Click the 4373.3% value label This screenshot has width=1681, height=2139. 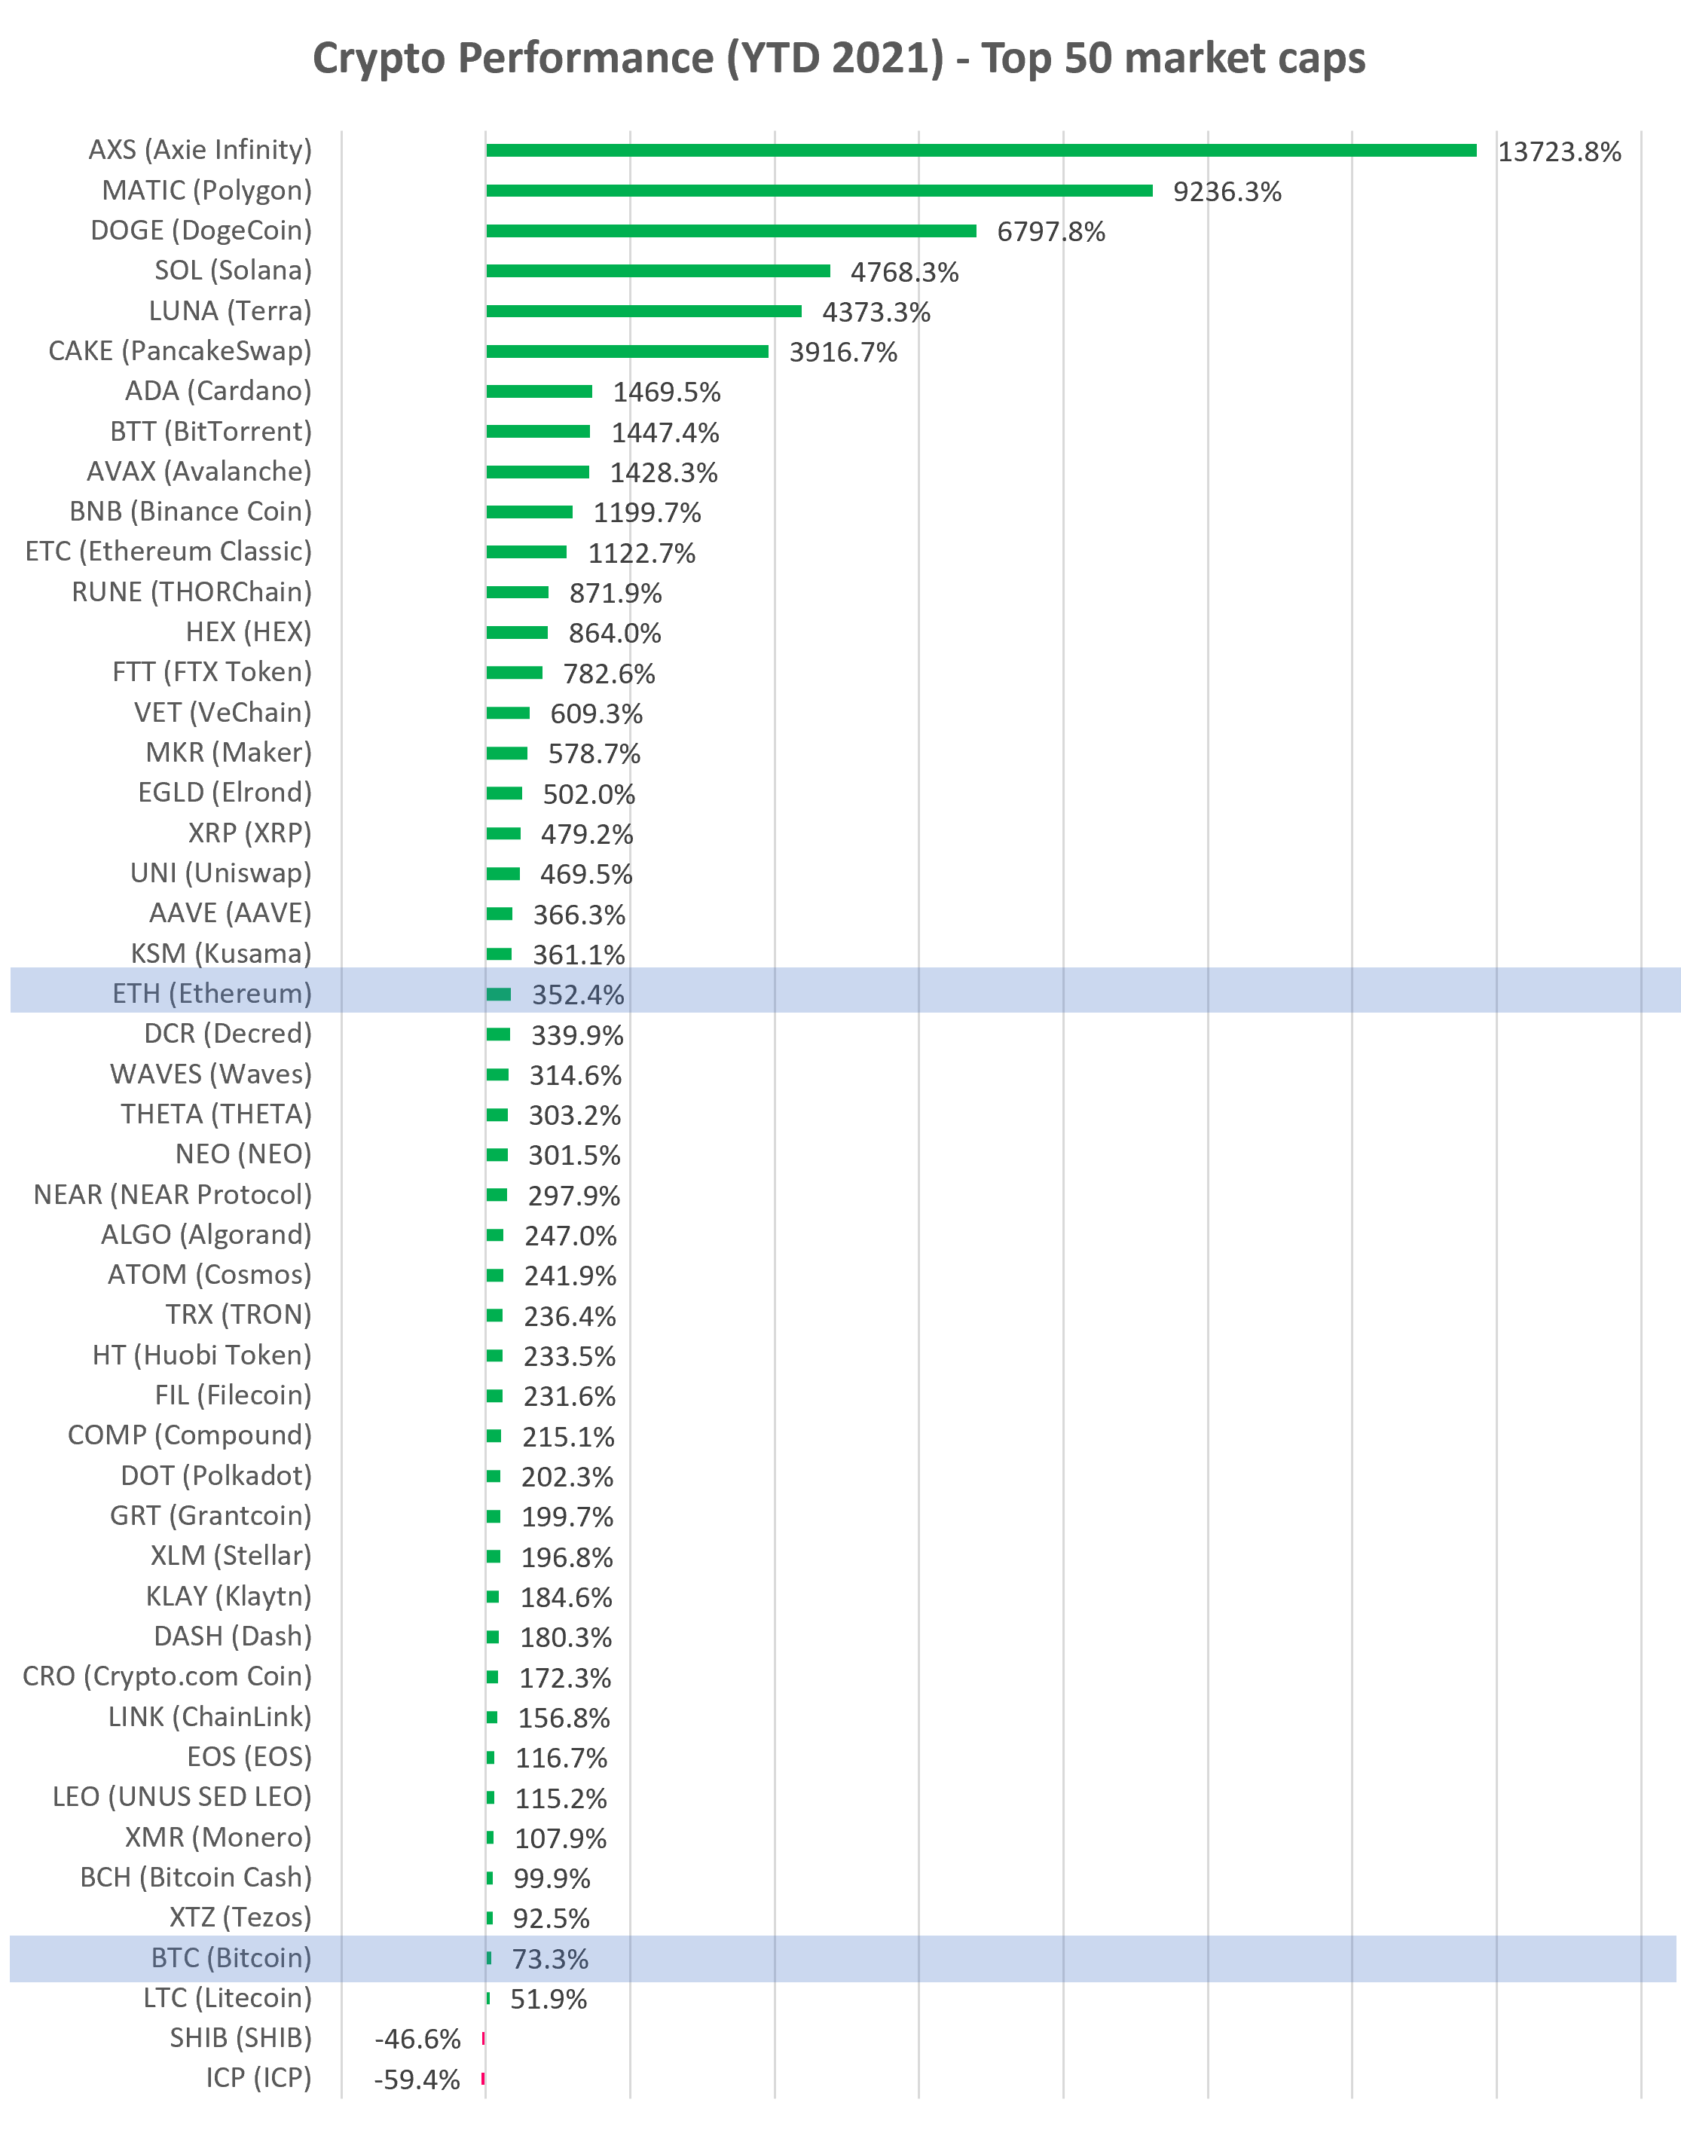(x=876, y=313)
